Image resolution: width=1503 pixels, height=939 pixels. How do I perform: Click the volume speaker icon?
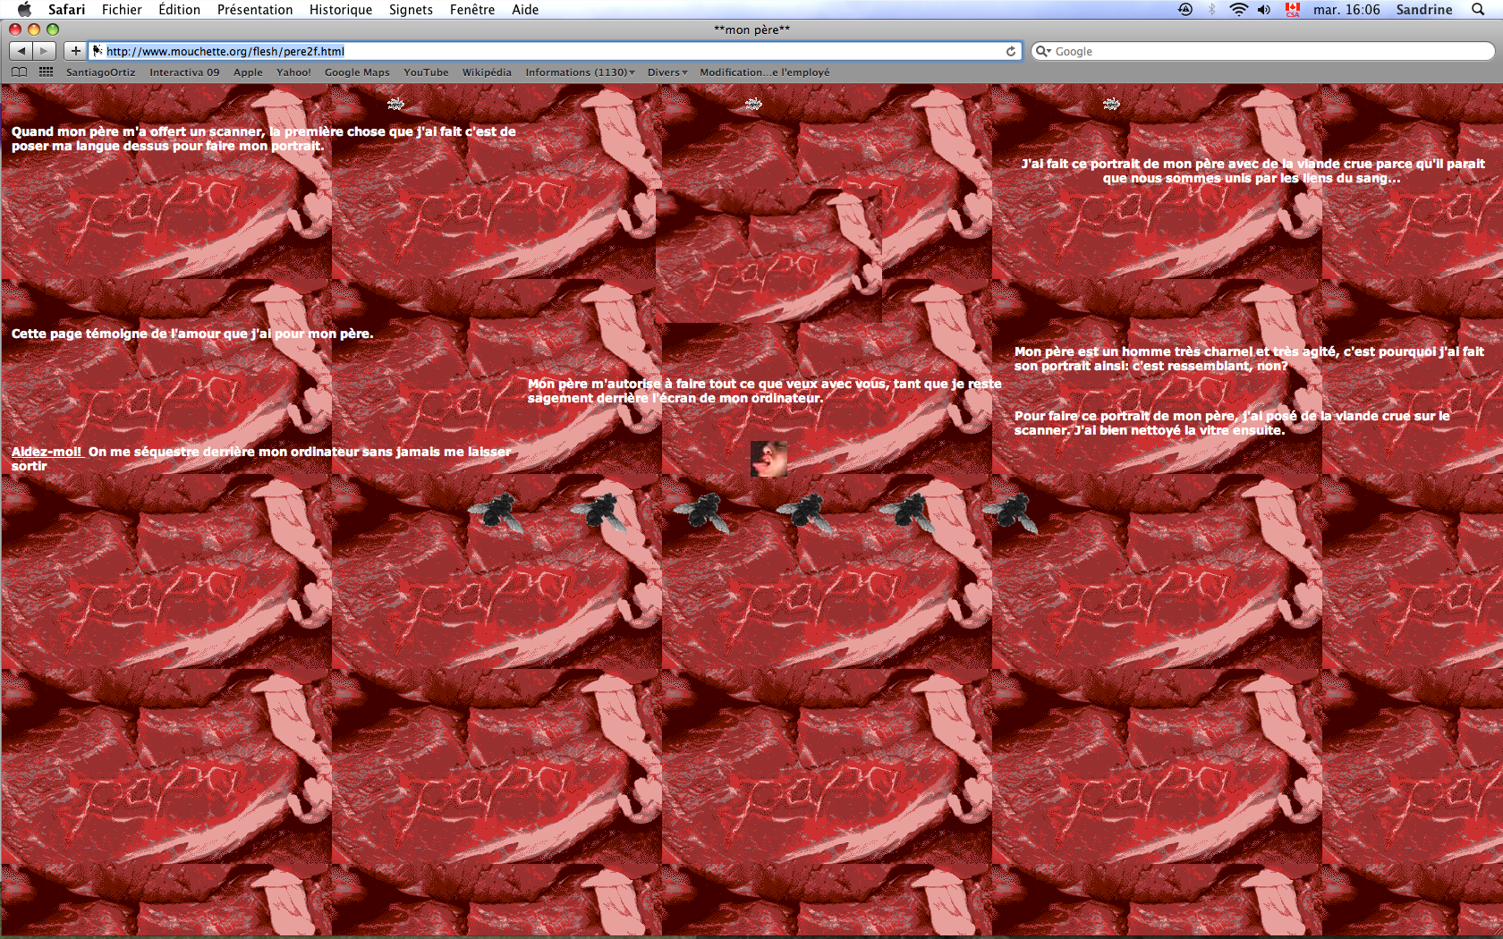1264,9
